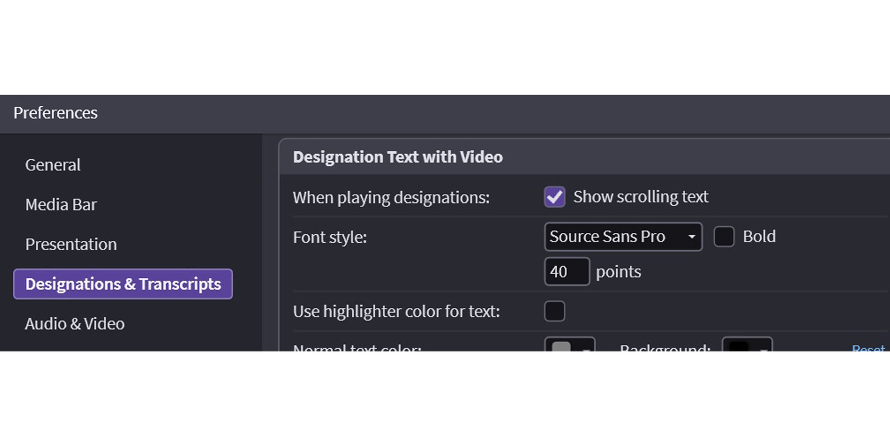Screen dimensions: 890x445
Task: Go to Audio & Video preferences
Action: point(75,324)
